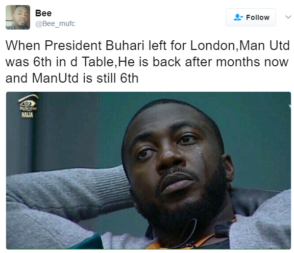Click the phrase 6th in d Table
The width and height of the screenshot is (294, 253).
pos(73,62)
